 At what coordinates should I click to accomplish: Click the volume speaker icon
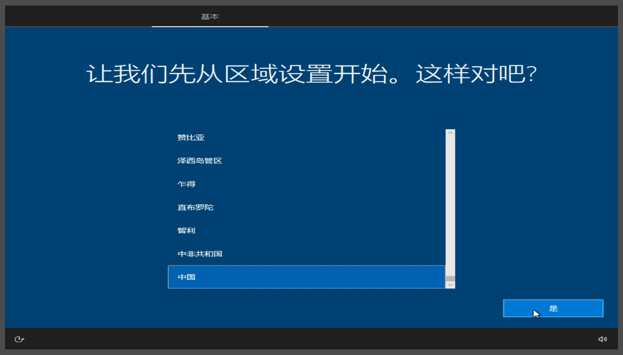point(603,339)
